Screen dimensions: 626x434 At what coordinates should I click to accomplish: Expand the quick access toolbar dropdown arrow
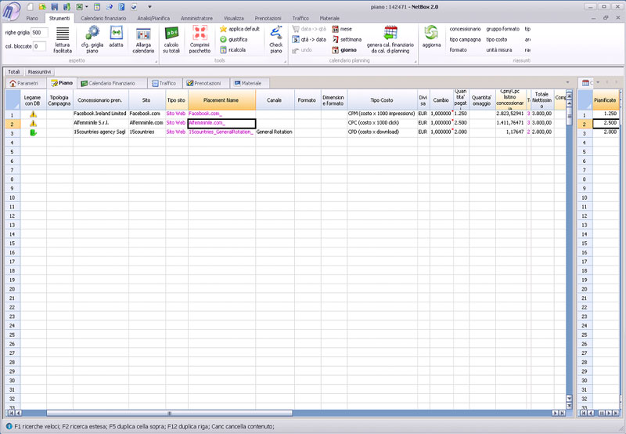tap(149, 6)
